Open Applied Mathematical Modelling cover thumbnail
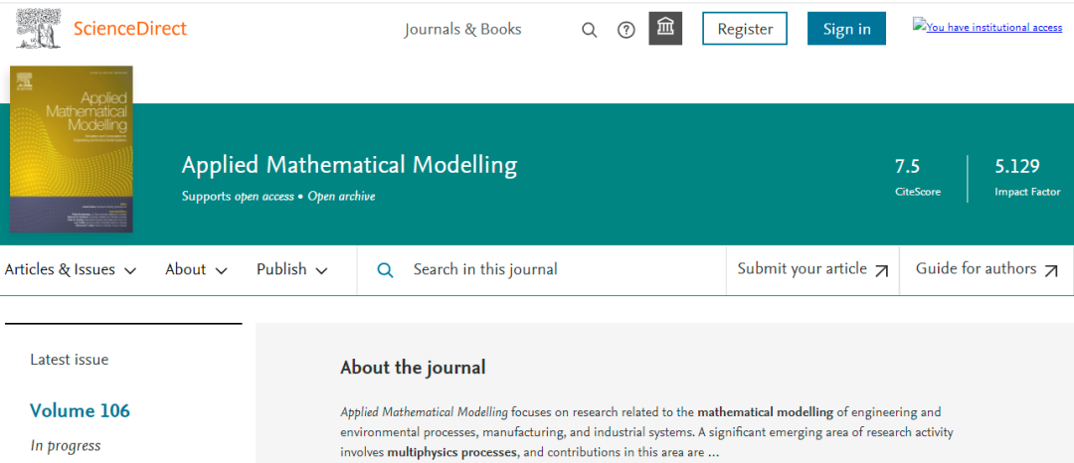 click(x=71, y=149)
